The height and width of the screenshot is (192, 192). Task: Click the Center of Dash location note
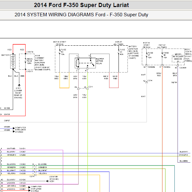tap(54, 178)
